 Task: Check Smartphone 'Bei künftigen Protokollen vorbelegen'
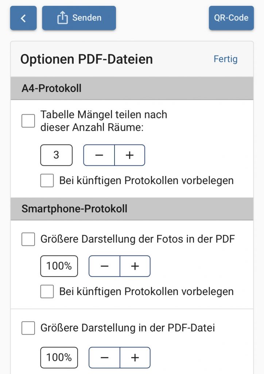click(47, 291)
